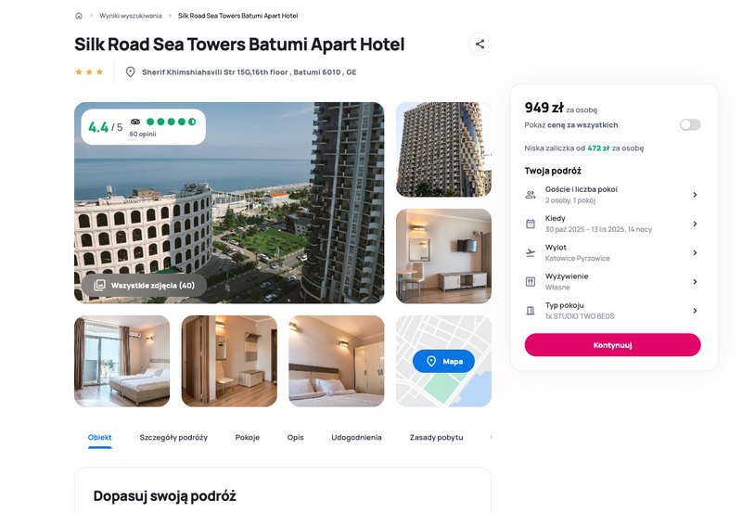Follow the Wyniki wyszukiwania breadcrumb link

click(131, 16)
